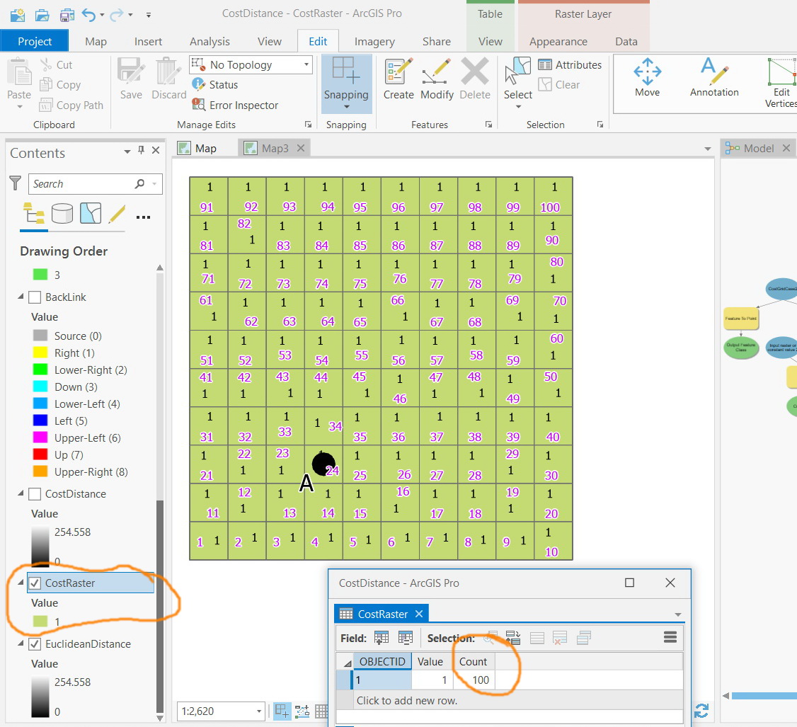Collapse the EuclideanDistance layer legend
Screen dimensions: 797x727
point(21,643)
